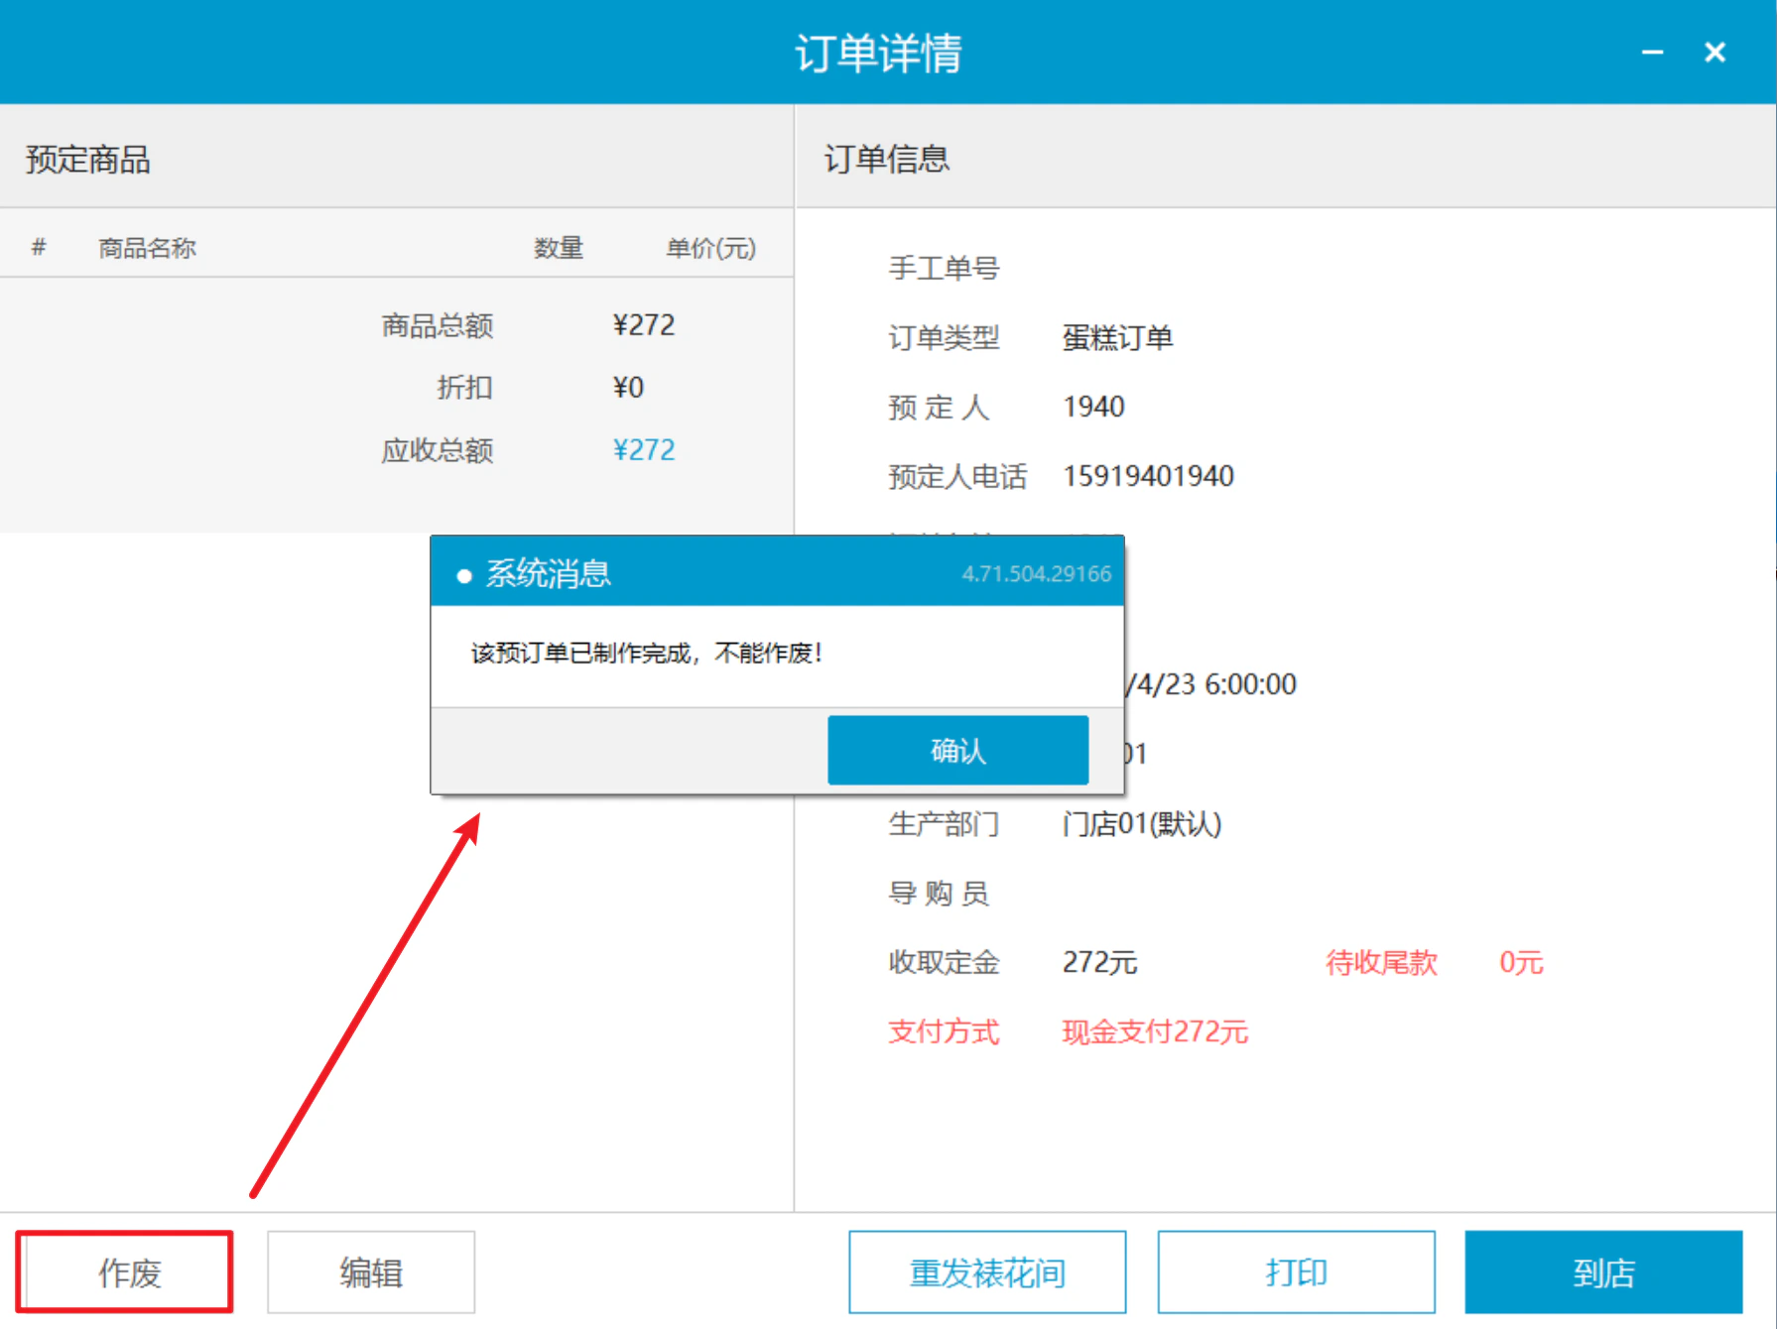Click the 待收尾款 0元 value

(1521, 962)
